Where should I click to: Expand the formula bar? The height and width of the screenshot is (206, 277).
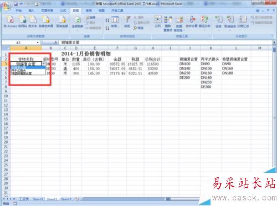tap(274, 43)
